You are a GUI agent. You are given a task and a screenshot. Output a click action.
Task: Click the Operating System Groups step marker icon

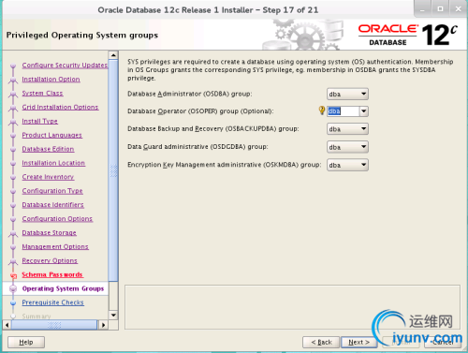tap(13, 288)
